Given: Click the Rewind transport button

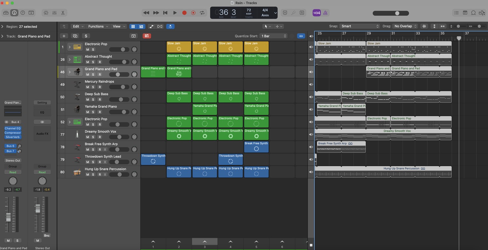Looking at the screenshot, I should 146,13.
